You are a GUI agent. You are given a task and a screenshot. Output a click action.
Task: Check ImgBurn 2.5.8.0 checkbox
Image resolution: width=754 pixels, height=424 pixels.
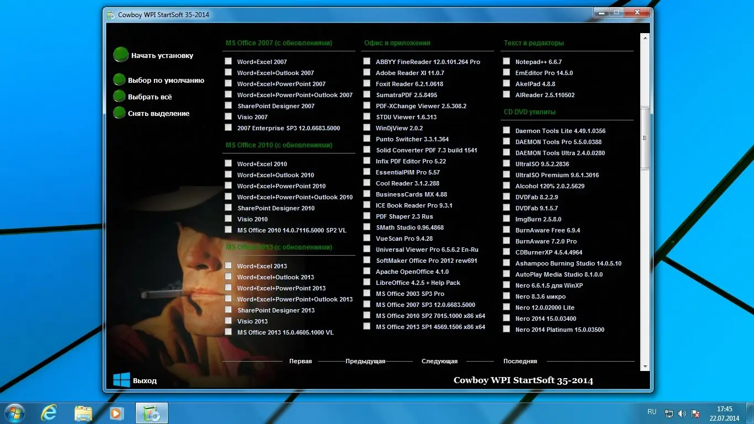507,219
